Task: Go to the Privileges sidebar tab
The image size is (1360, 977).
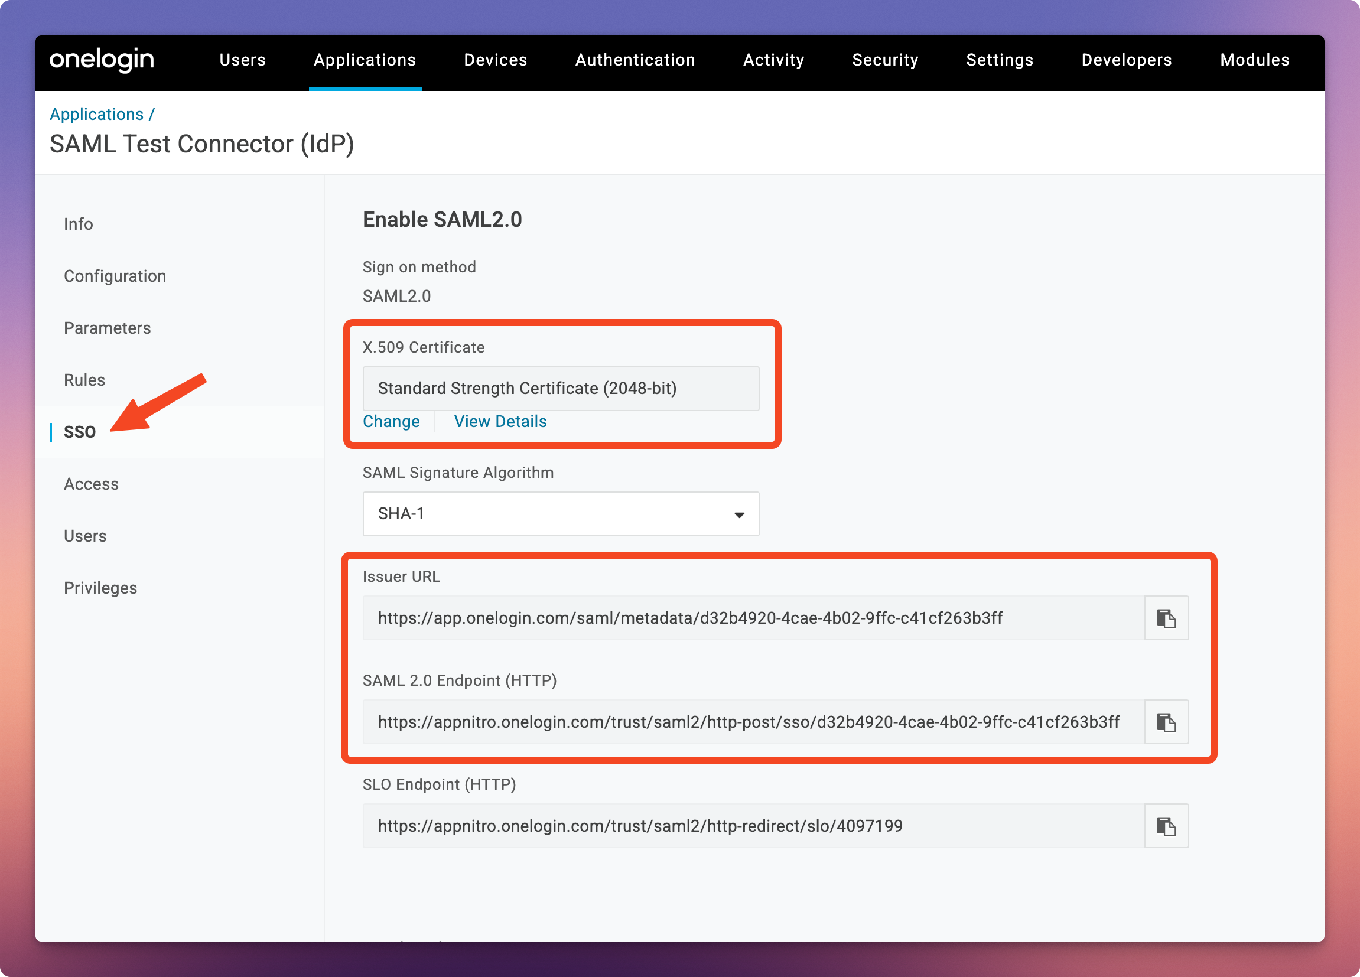Action: tap(101, 588)
